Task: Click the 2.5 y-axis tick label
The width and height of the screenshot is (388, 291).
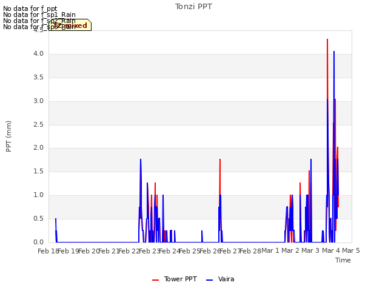Action: (x=38, y=124)
